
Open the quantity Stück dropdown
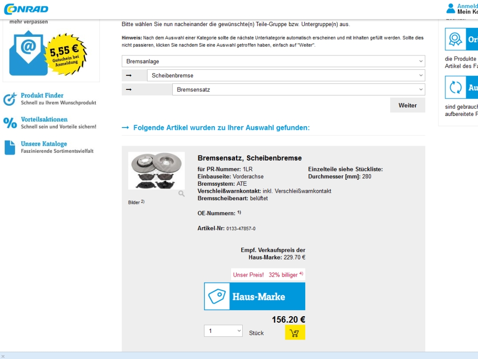pyautogui.click(x=223, y=331)
